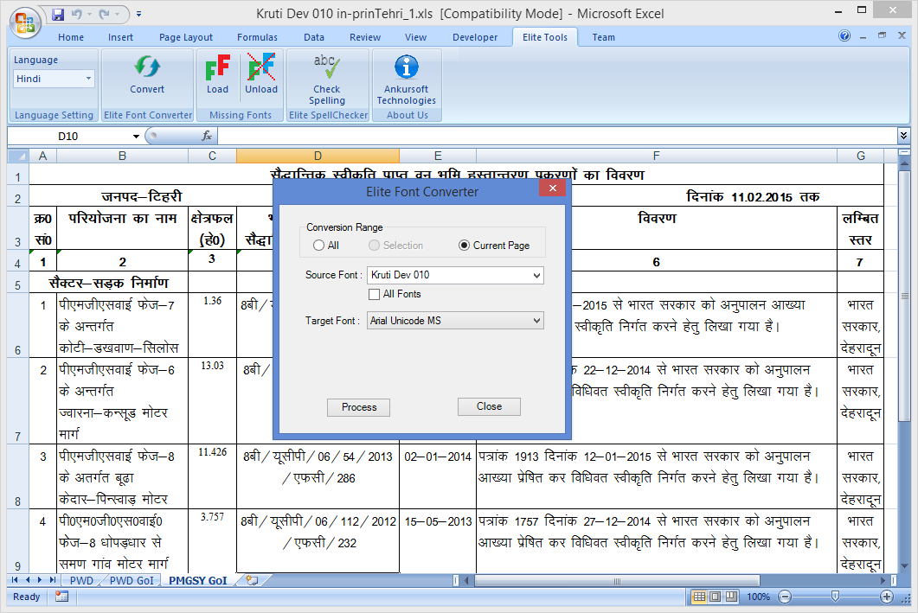Open the Office Button menu
Screen dimensions: 918x613
tap(24, 22)
